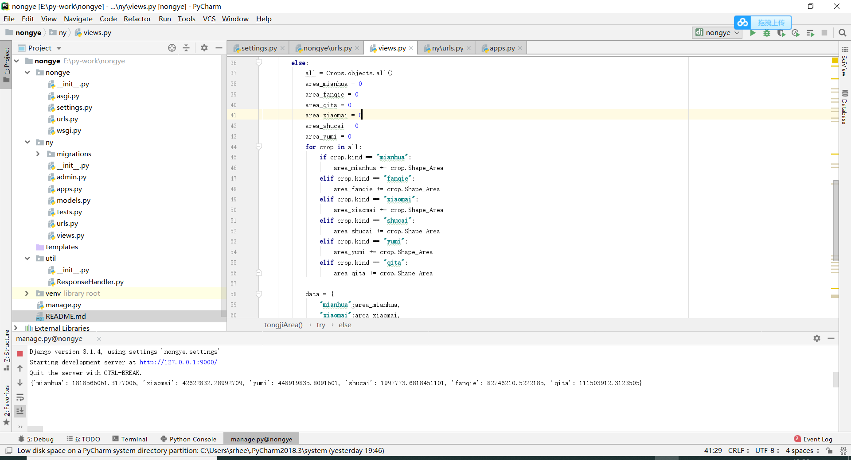Open Search Everywhere magnifier
The width and height of the screenshot is (851, 460).
point(843,33)
